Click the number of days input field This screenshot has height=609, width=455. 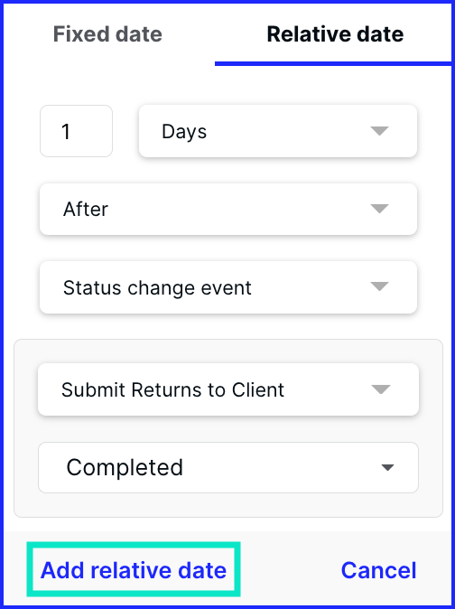coord(76,131)
